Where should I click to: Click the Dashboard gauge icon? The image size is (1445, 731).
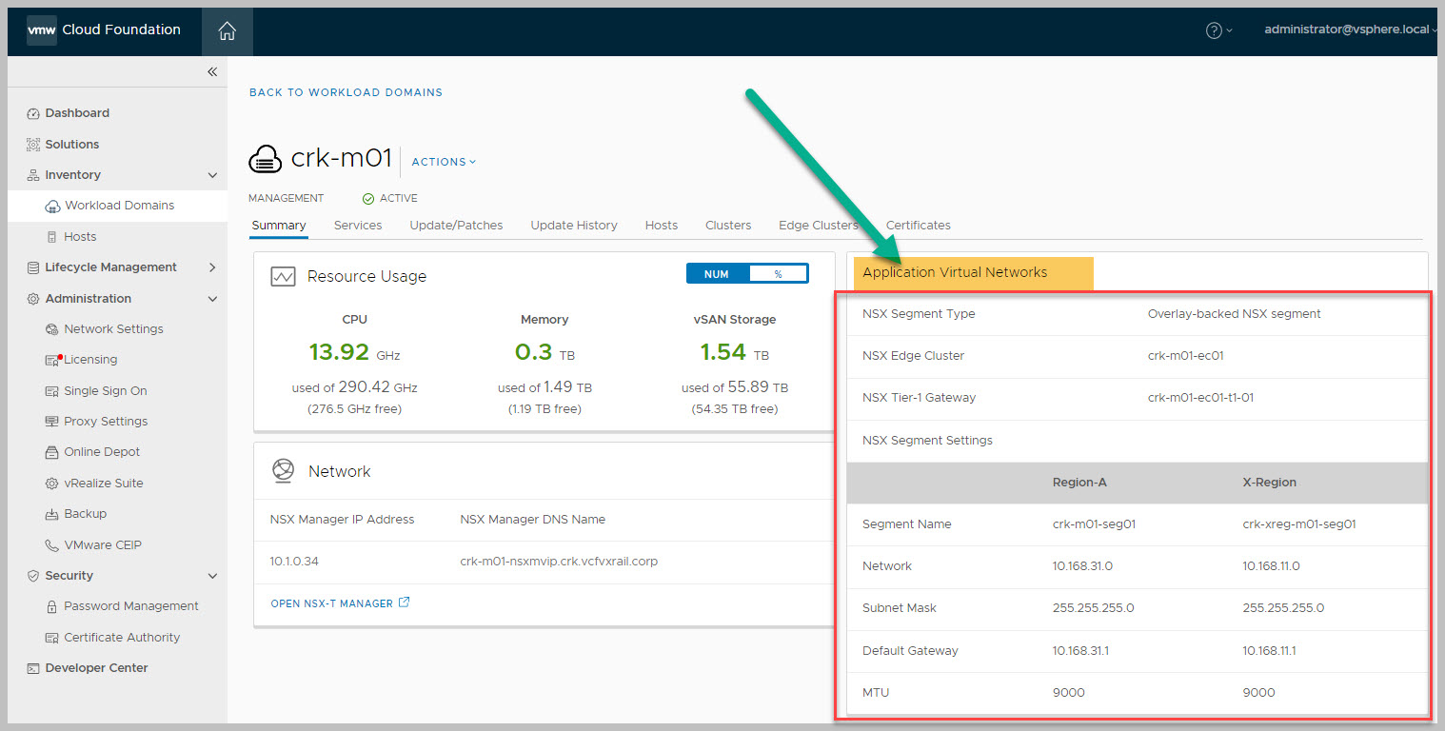33,113
